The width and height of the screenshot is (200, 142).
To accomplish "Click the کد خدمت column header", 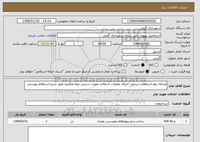I will pos(170,114).
